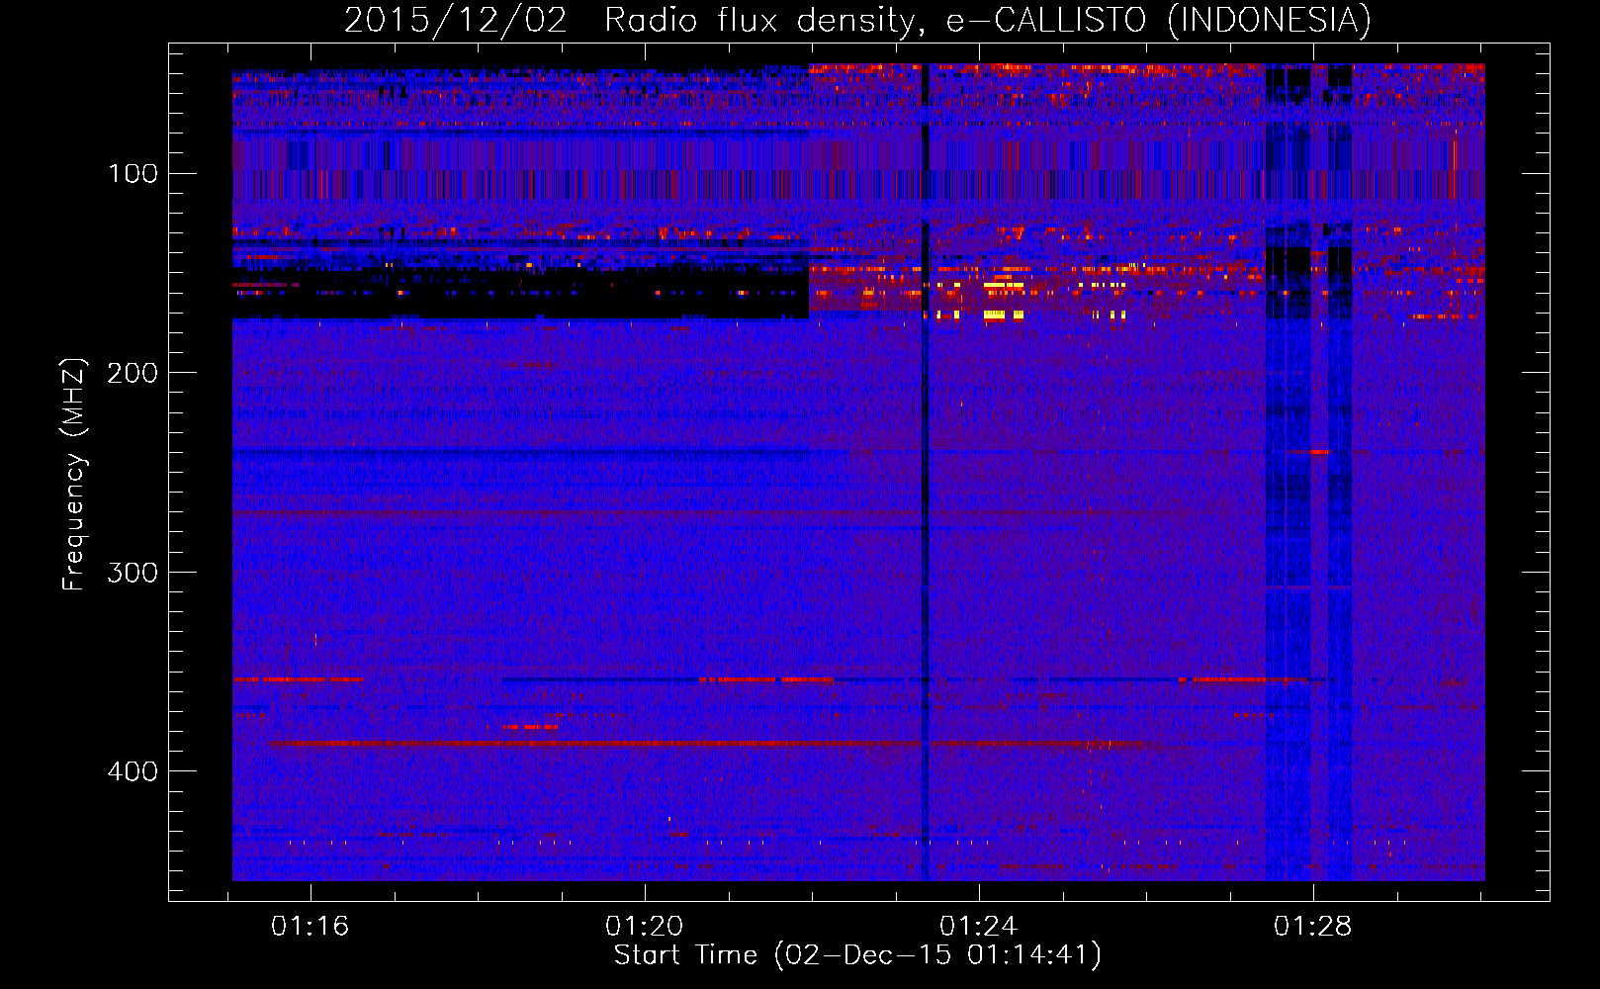Click the 100 frequency tick label
Screen dimensions: 1600x989
[133, 174]
